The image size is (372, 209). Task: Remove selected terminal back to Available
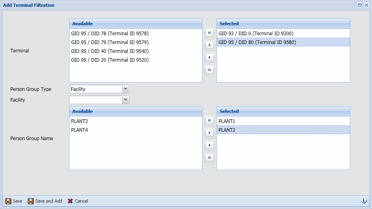pyautogui.click(x=209, y=57)
